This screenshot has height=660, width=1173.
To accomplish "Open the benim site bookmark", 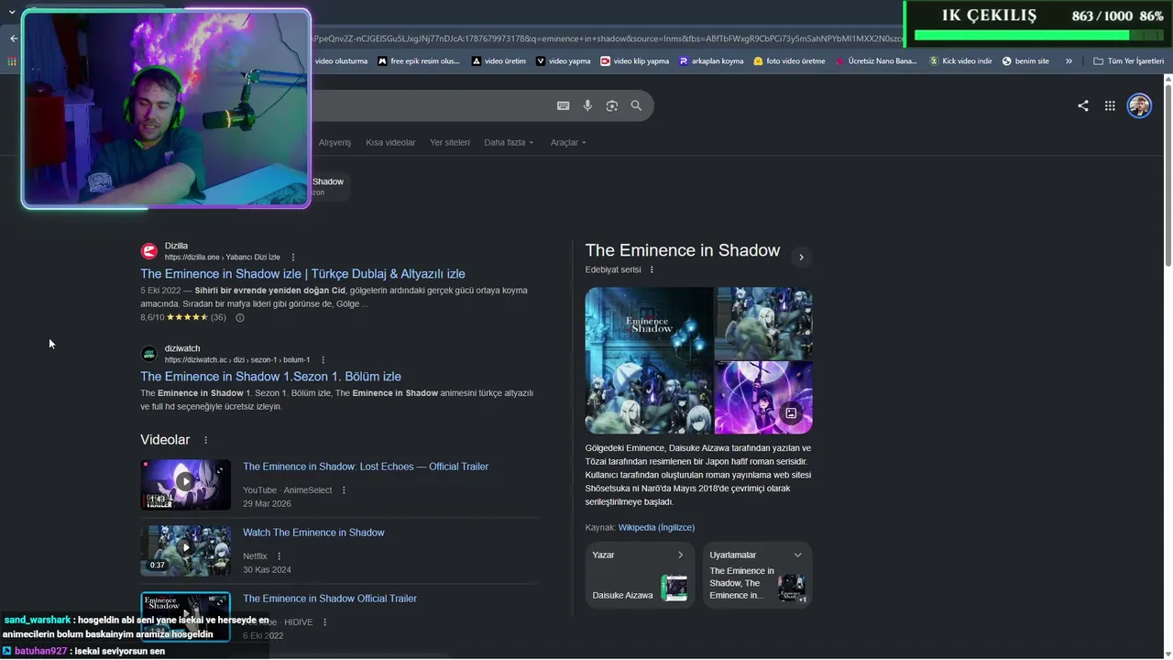I will pyautogui.click(x=1025, y=61).
